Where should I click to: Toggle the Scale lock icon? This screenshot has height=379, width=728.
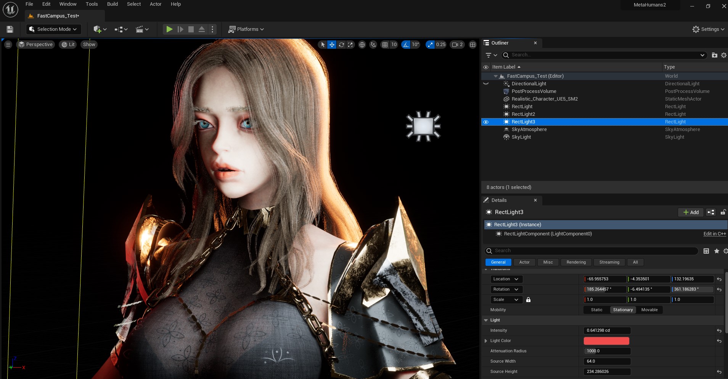click(x=528, y=300)
